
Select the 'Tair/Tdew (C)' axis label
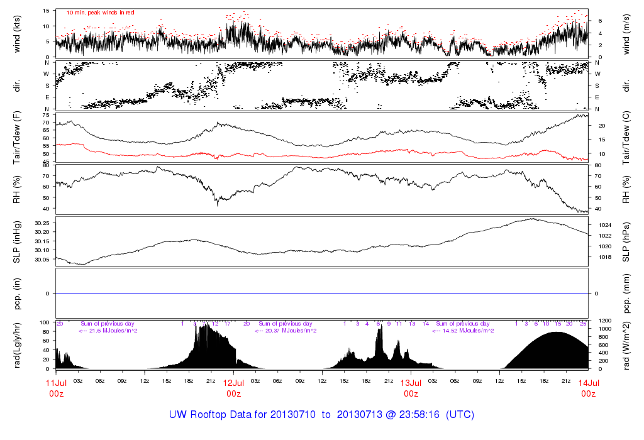(628, 138)
